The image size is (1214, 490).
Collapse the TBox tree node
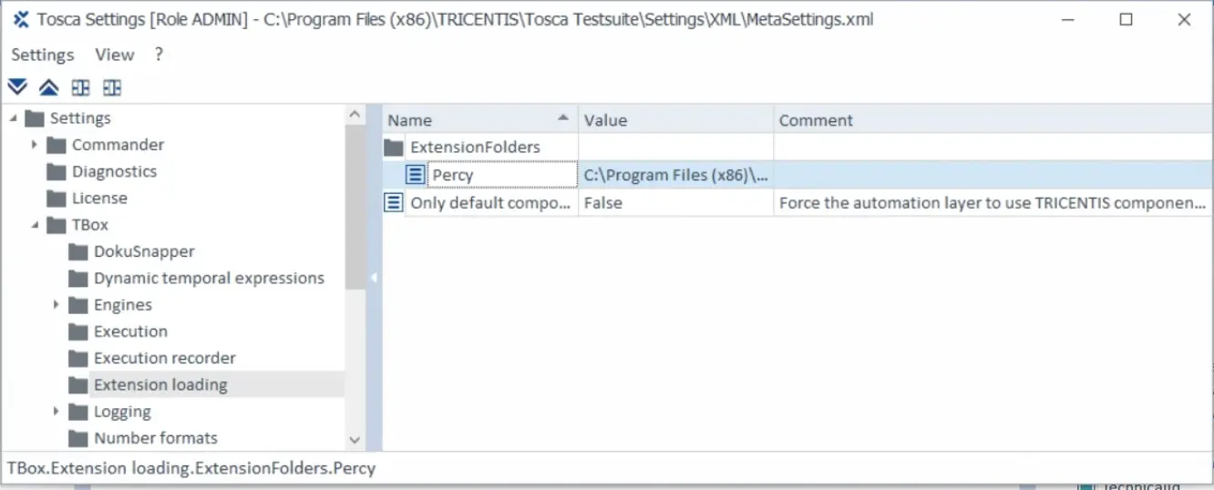[x=35, y=225]
